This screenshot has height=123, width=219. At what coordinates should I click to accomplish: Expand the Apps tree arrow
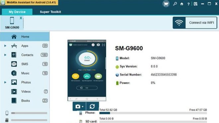pos(5,46)
